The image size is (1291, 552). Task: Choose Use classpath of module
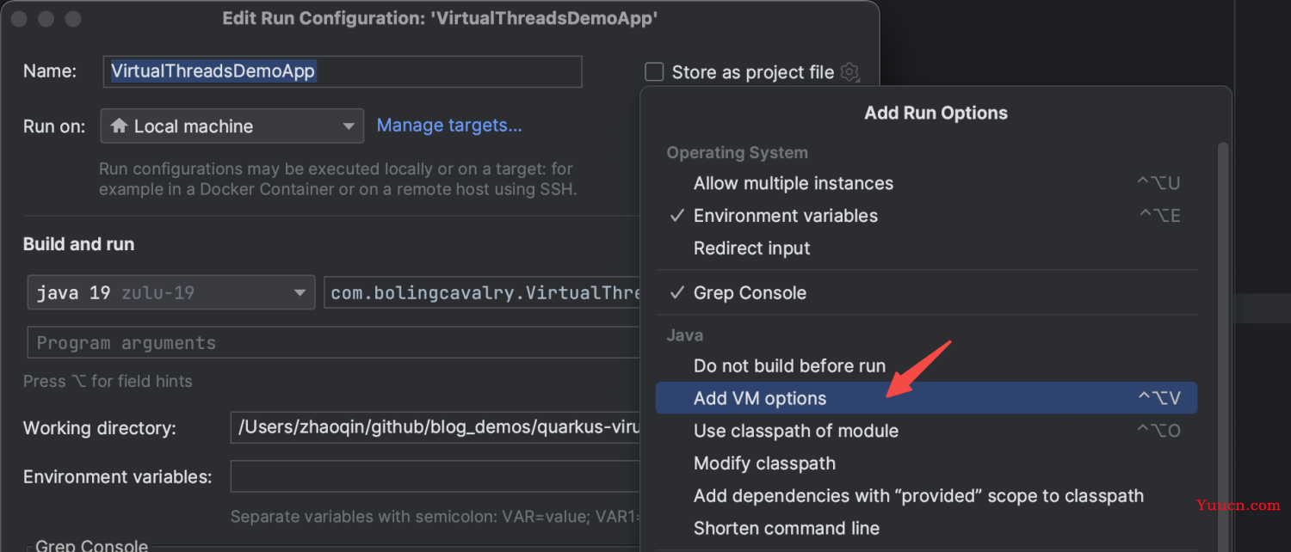point(926,431)
